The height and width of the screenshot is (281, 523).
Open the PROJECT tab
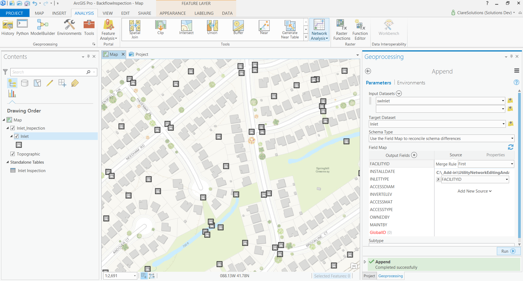click(x=14, y=13)
